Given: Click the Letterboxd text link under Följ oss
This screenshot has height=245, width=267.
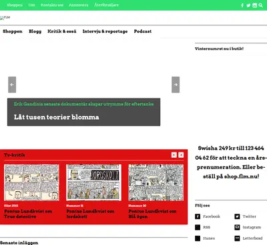Looking at the screenshot, I should point(252,238).
